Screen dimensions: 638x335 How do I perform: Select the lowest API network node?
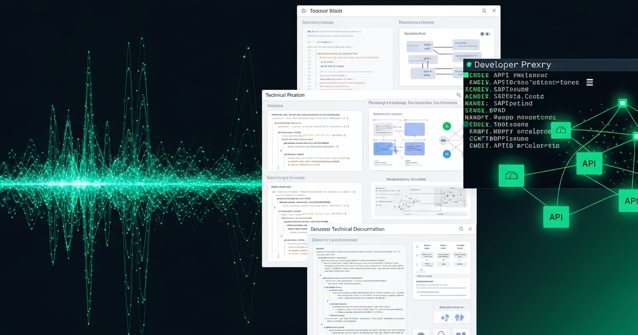click(x=556, y=217)
